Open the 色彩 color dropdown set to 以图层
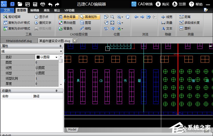Viewport: 213px width, 136px height. pos(56,57)
